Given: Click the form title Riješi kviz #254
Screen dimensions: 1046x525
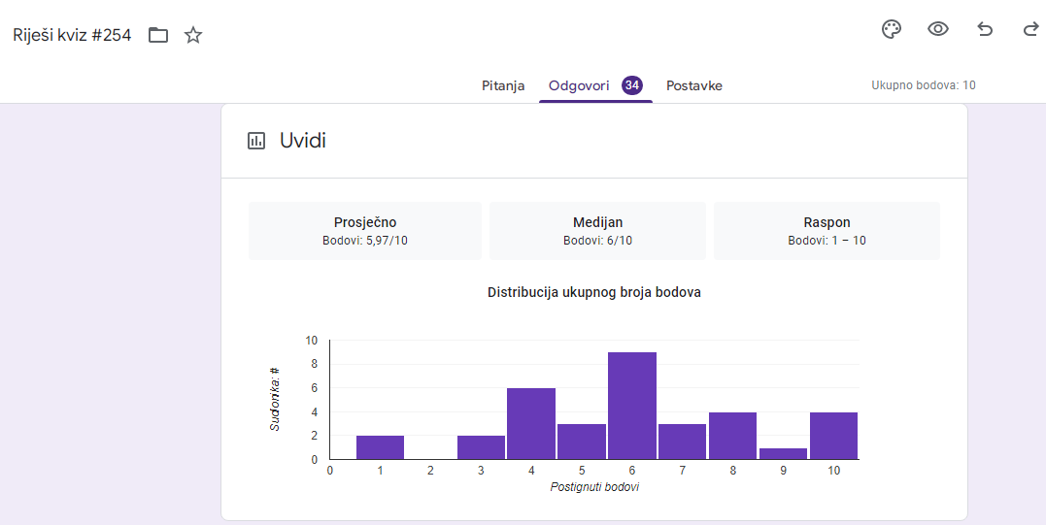Looking at the screenshot, I should (72, 35).
